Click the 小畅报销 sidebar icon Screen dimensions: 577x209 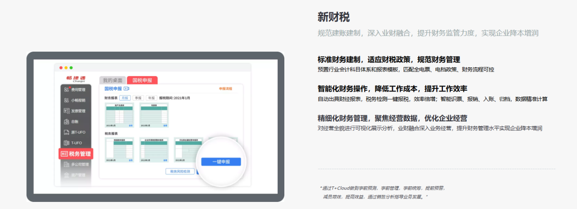(66, 100)
